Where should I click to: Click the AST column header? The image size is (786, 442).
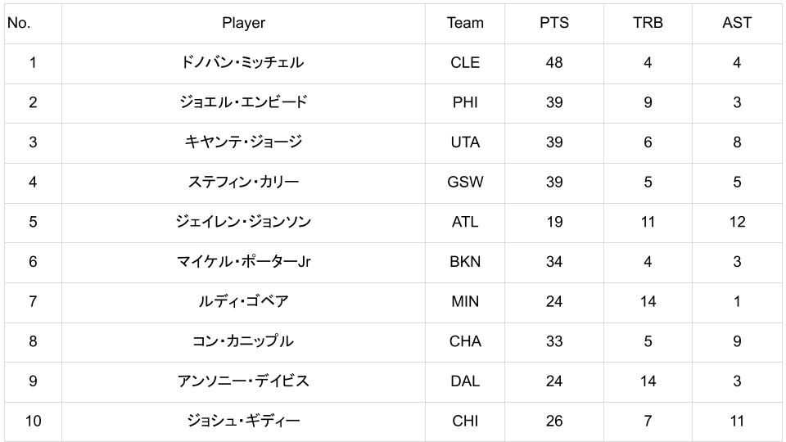pyautogui.click(x=737, y=23)
